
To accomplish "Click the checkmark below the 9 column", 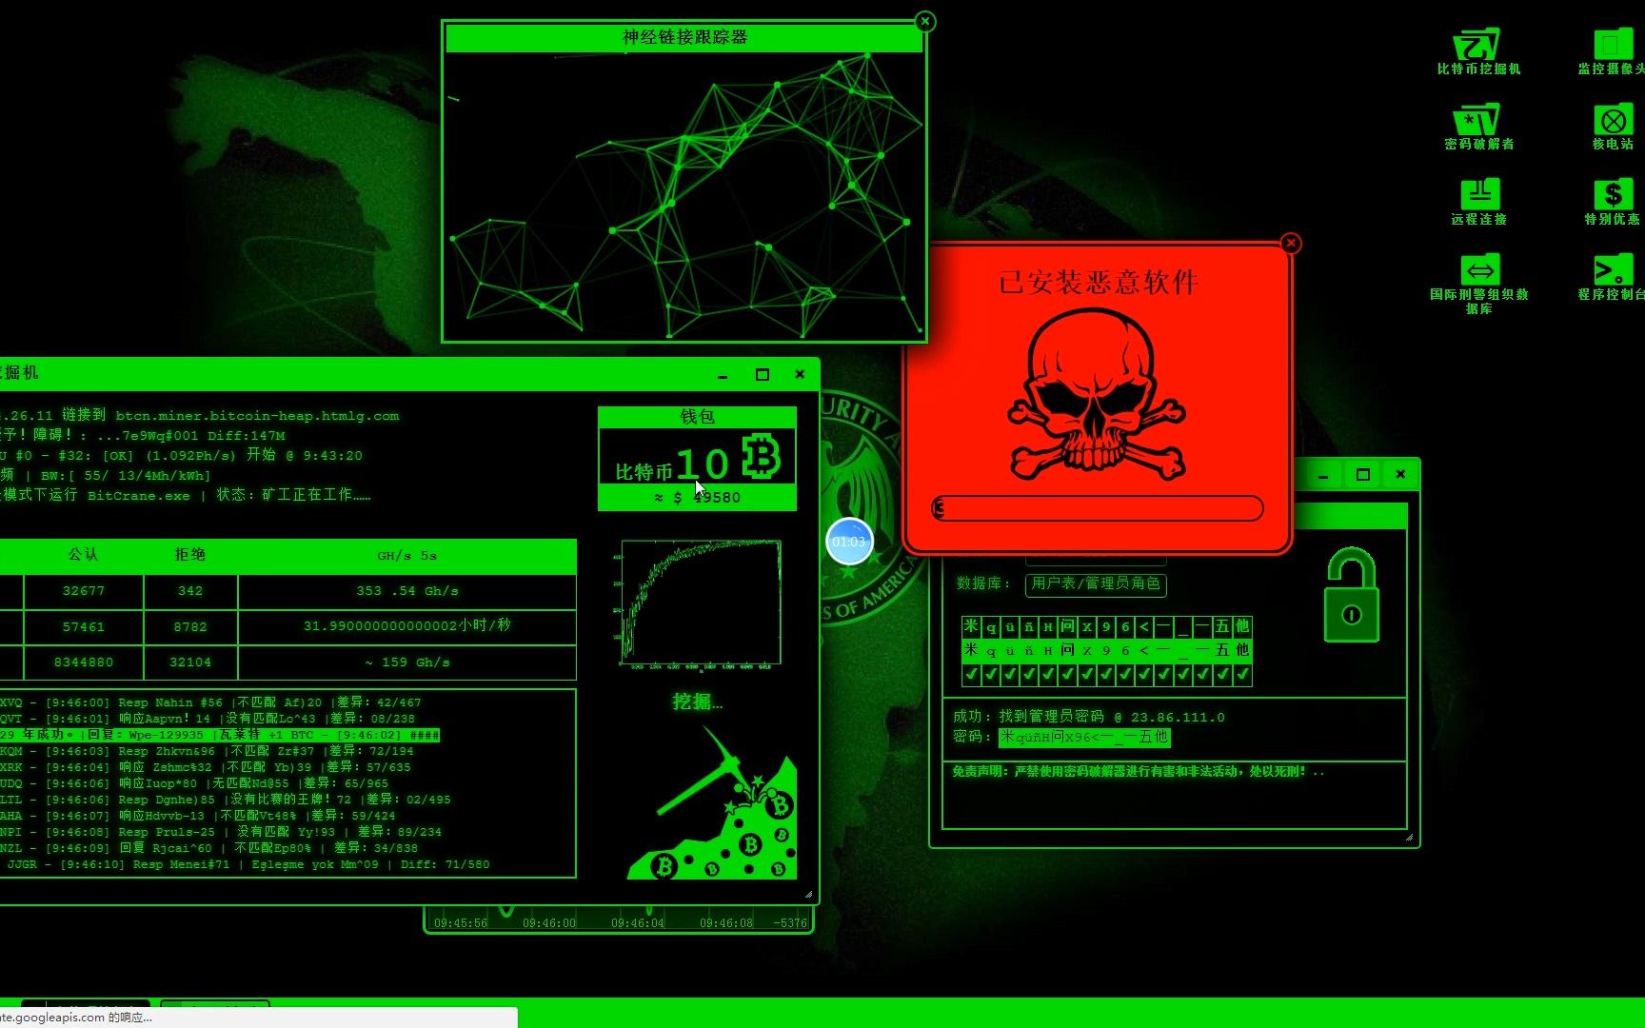I will 1106,674.
